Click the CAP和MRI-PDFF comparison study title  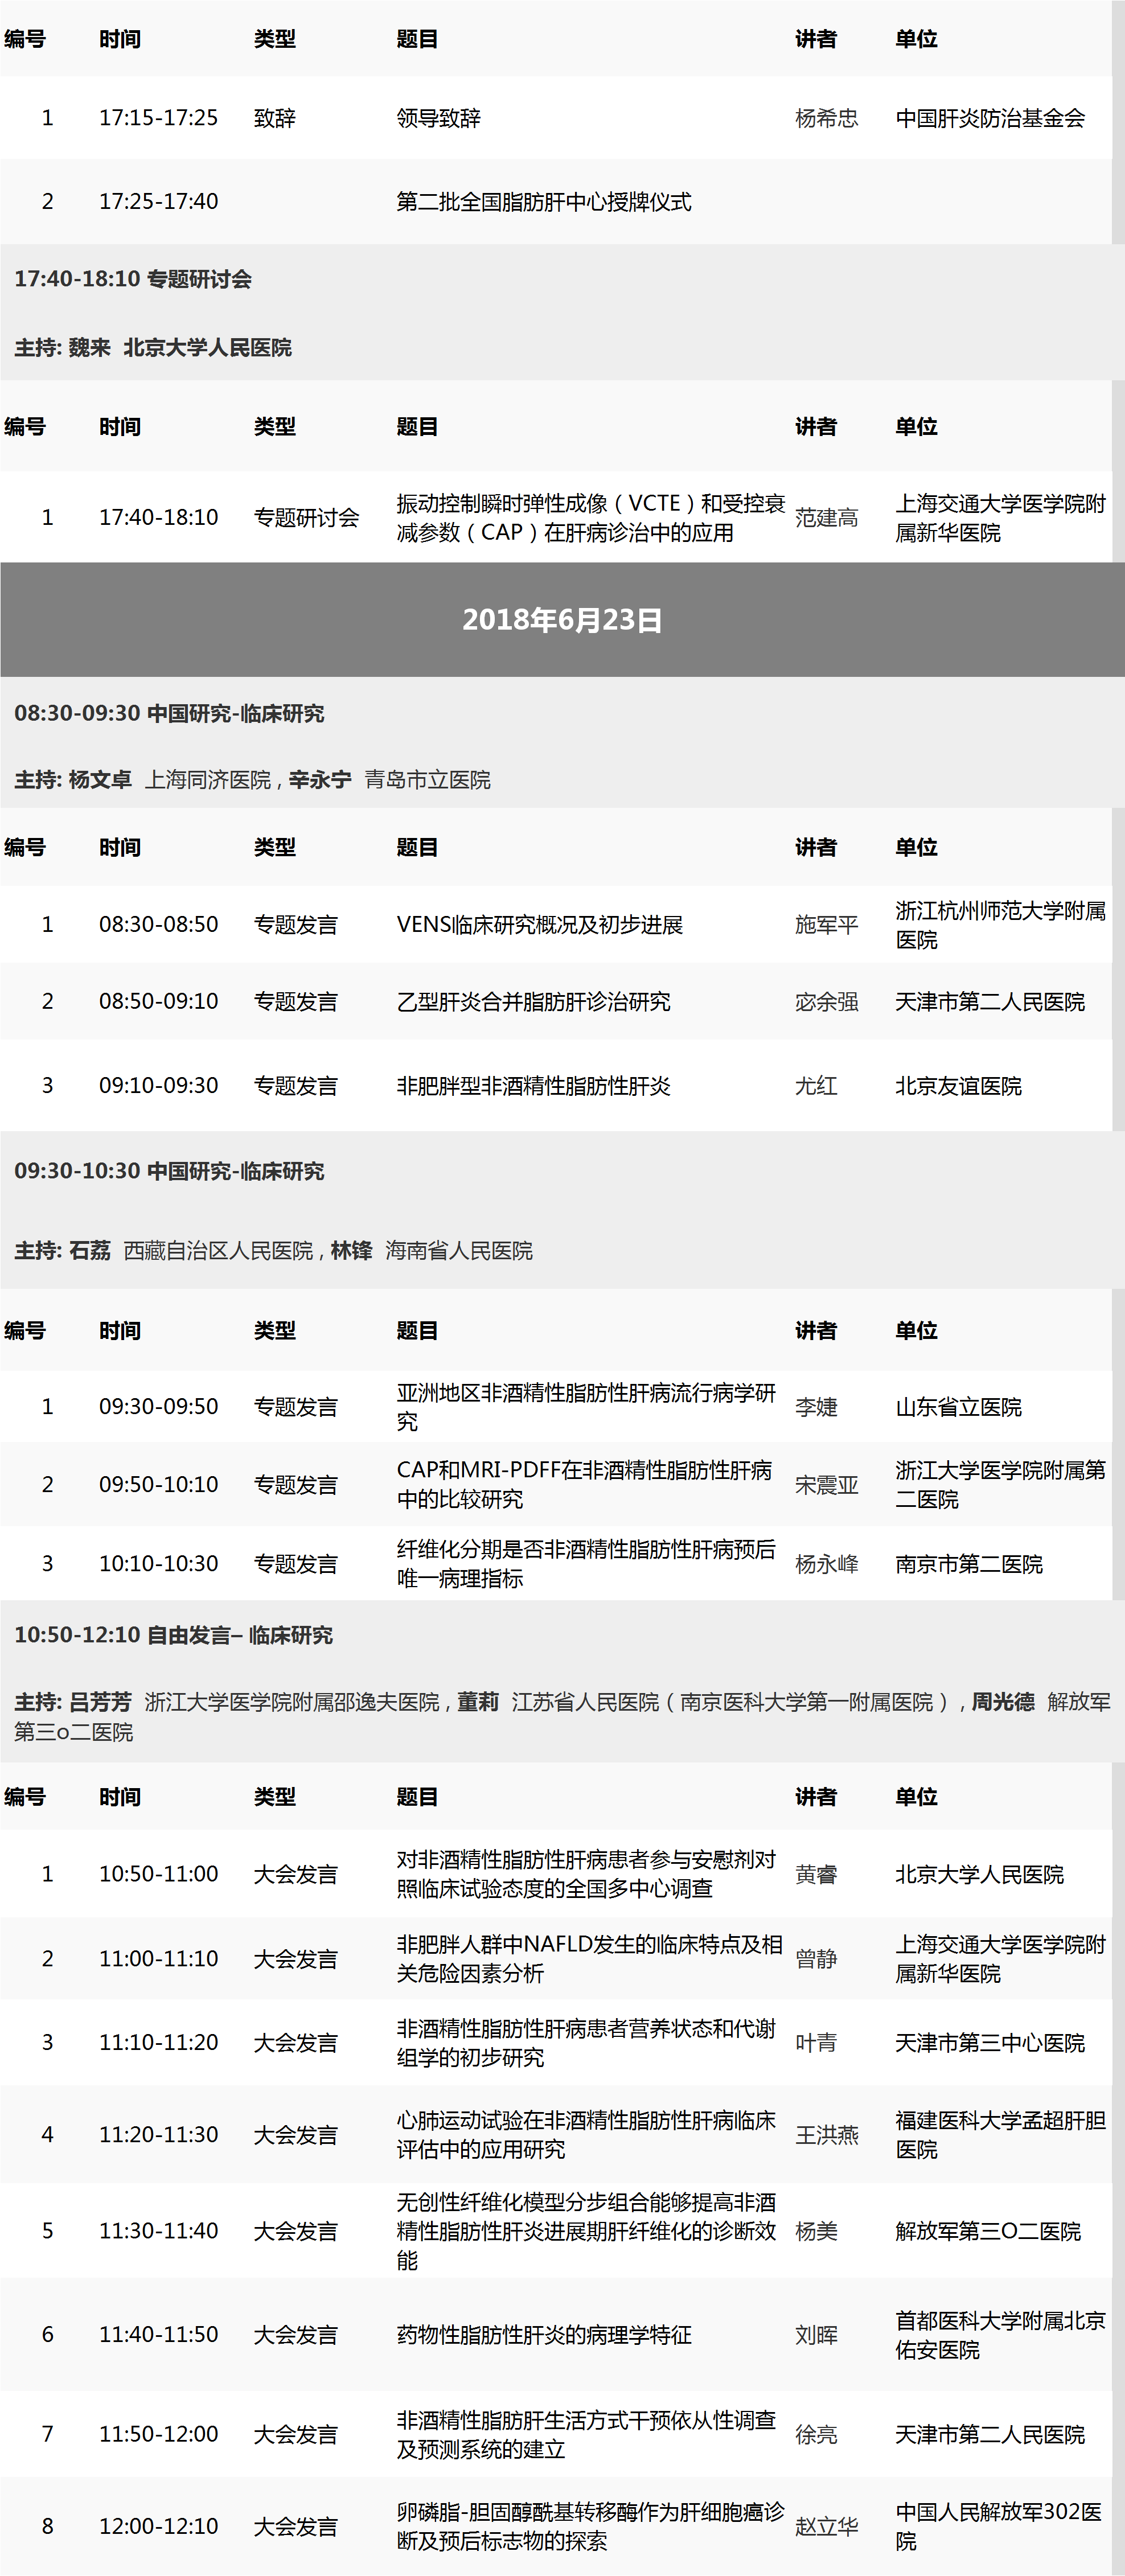point(584,1485)
